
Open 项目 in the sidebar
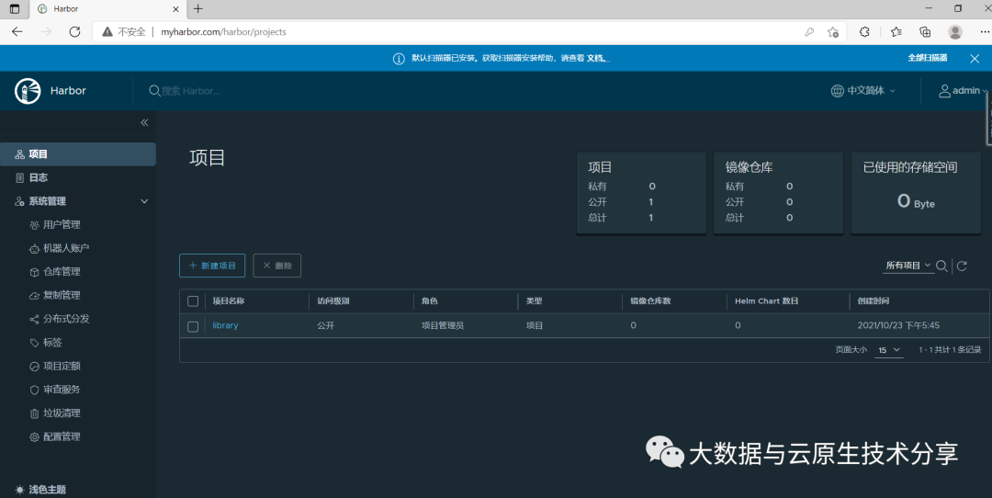click(x=78, y=154)
